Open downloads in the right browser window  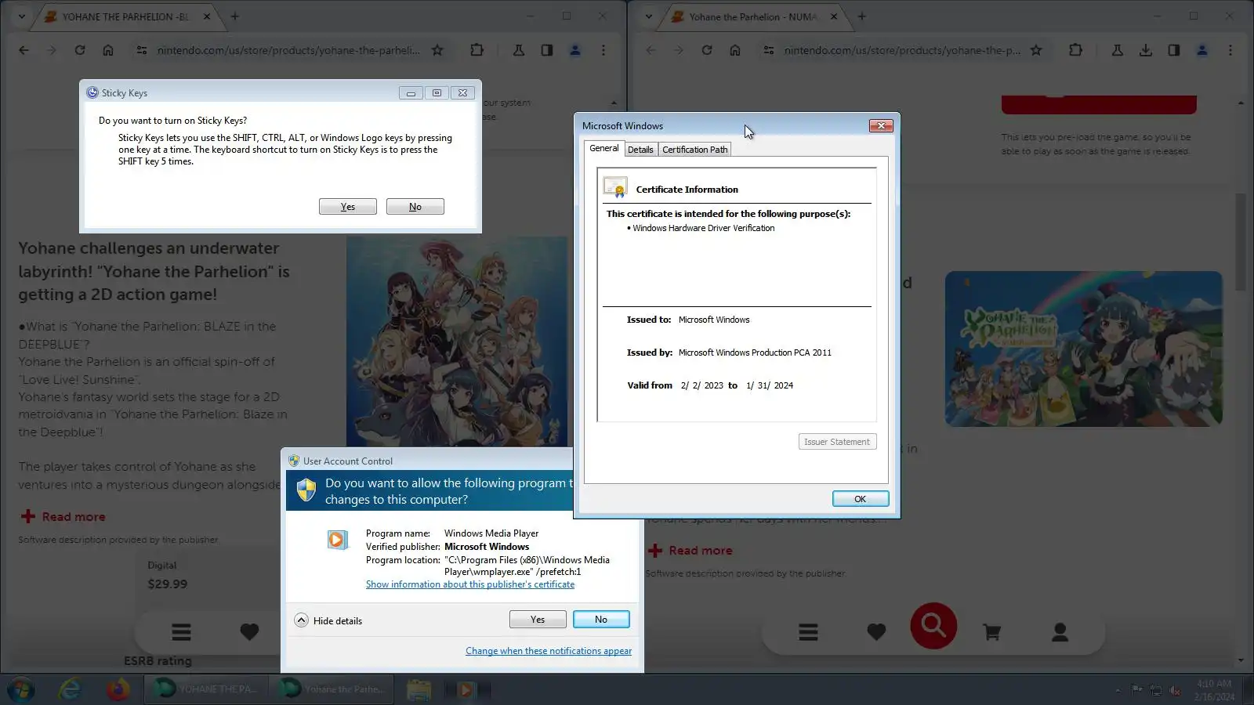1146,50
